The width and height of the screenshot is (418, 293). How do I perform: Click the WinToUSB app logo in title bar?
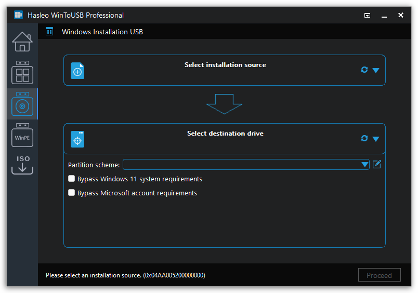(x=18, y=15)
